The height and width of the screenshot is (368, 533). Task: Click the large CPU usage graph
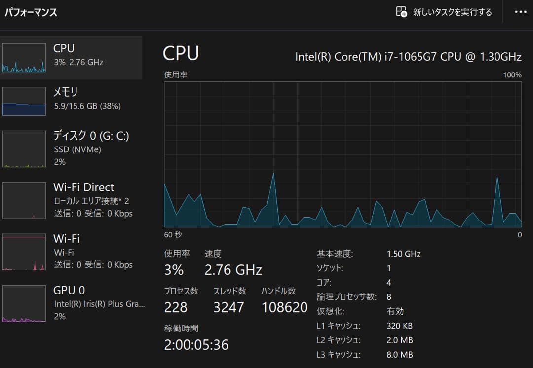(343, 154)
